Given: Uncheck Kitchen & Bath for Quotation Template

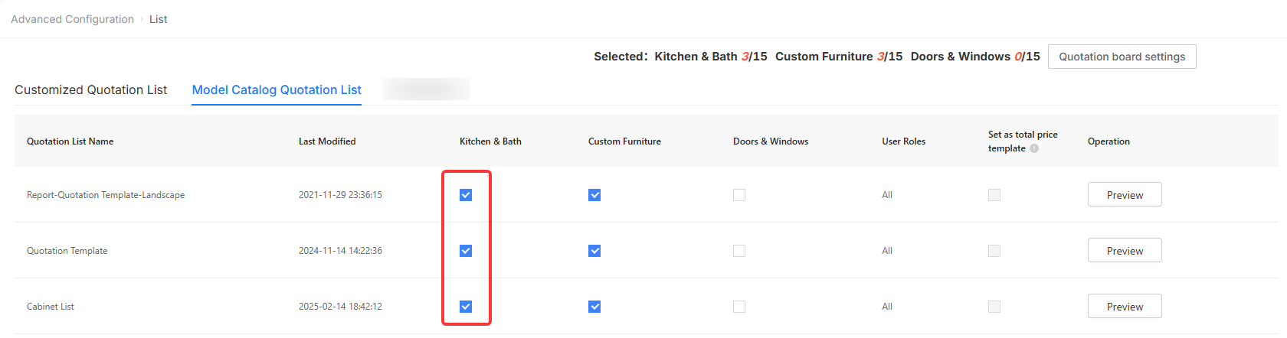Looking at the screenshot, I should [466, 251].
